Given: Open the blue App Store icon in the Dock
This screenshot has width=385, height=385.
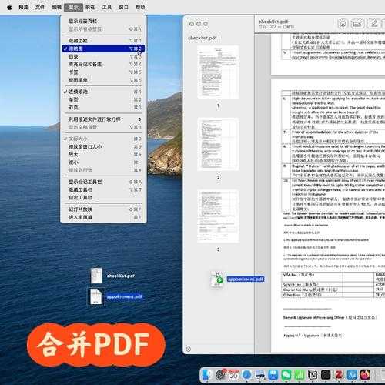Looking at the screenshot, I should pyautogui.click(x=352, y=375).
